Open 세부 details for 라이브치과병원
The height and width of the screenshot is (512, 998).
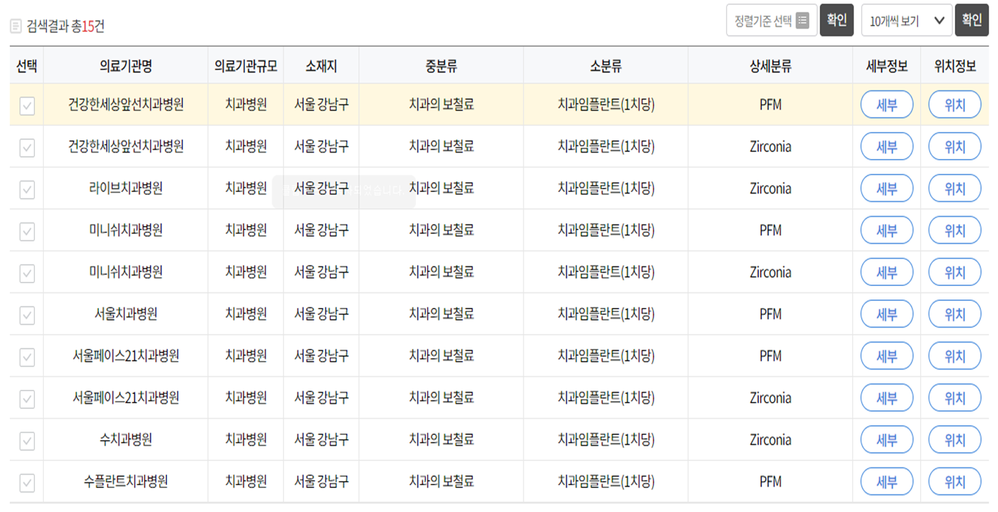point(887,189)
